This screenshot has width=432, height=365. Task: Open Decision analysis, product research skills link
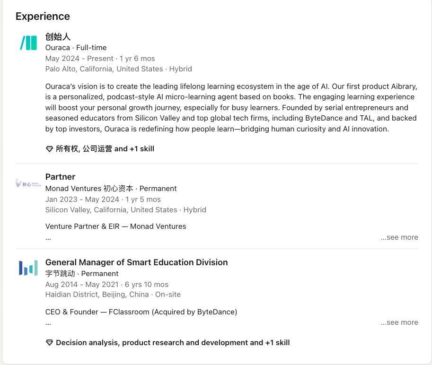[x=172, y=343]
